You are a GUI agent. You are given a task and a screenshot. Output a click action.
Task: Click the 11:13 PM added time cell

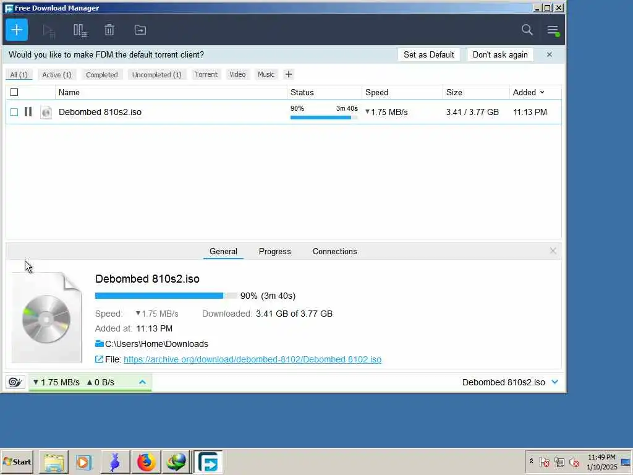[x=530, y=113]
